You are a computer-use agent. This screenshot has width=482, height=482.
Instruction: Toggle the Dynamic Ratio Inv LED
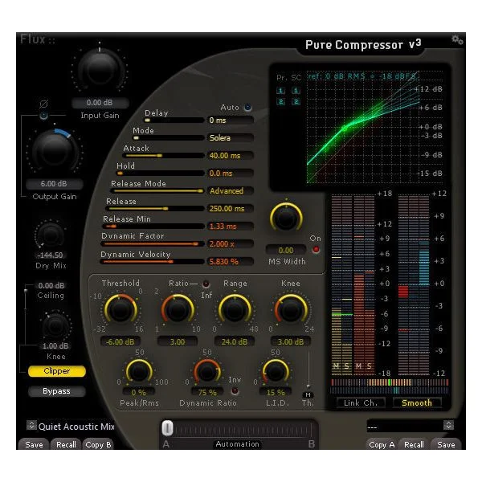point(235,391)
